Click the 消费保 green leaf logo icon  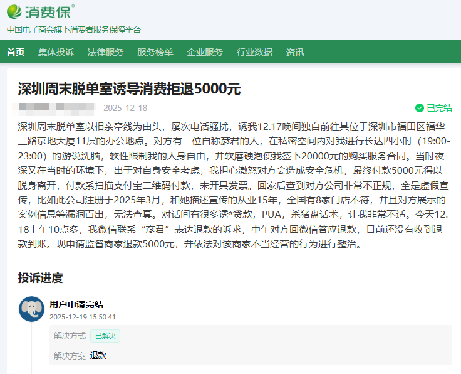[14, 12]
